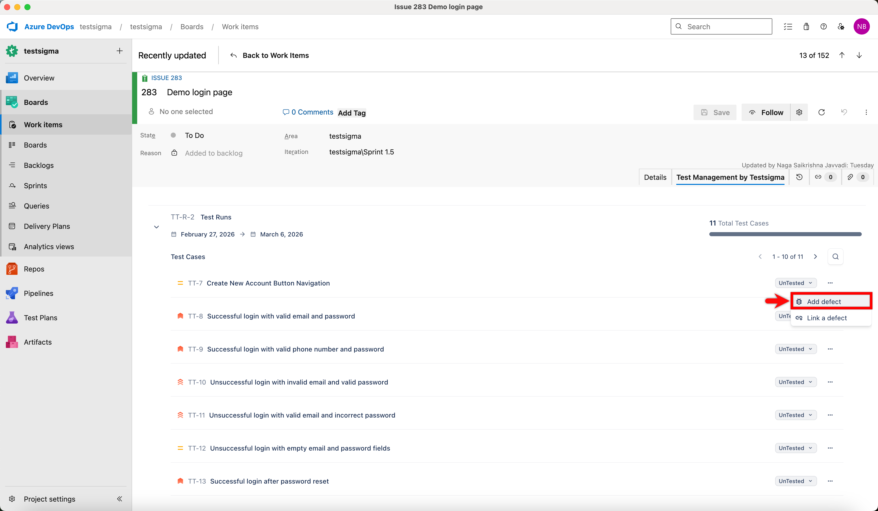Click the Boards breadcrumb link
The width and height of the screenshot is (878, 511).
tap(192, 27)
